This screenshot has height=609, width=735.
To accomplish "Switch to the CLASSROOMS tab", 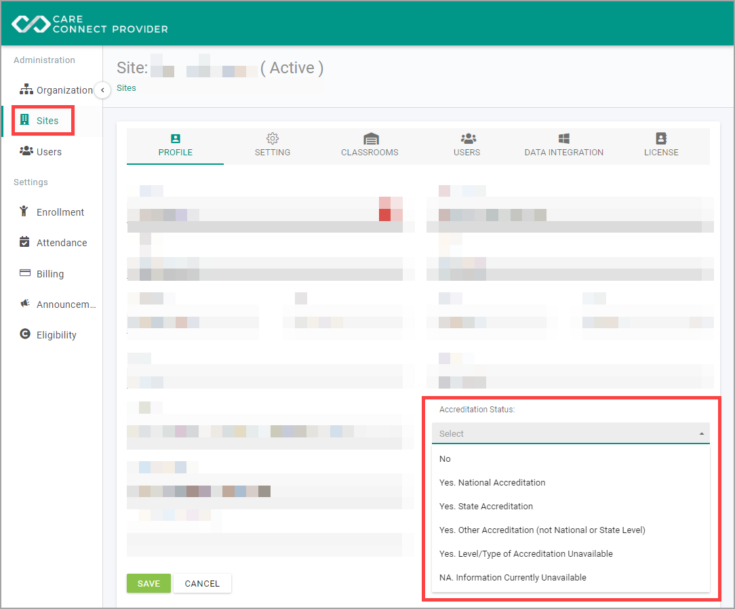I will 370,146.
